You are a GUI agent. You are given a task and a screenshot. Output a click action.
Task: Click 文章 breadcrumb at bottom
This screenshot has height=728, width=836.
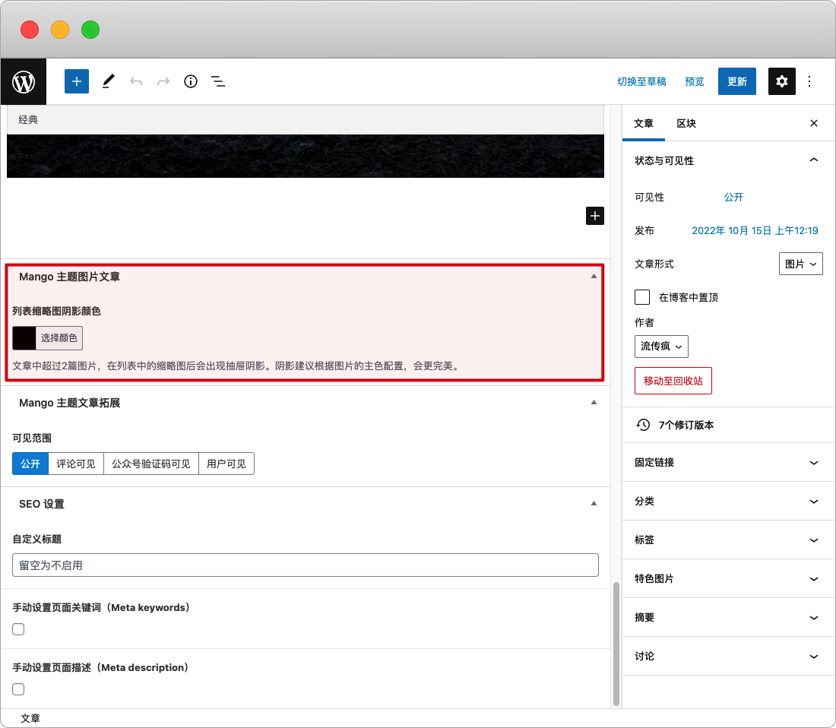coord(30,718)
